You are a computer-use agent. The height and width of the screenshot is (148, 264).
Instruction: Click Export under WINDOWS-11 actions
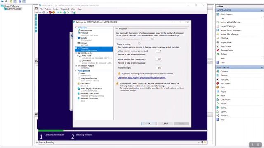coord(224,111)
